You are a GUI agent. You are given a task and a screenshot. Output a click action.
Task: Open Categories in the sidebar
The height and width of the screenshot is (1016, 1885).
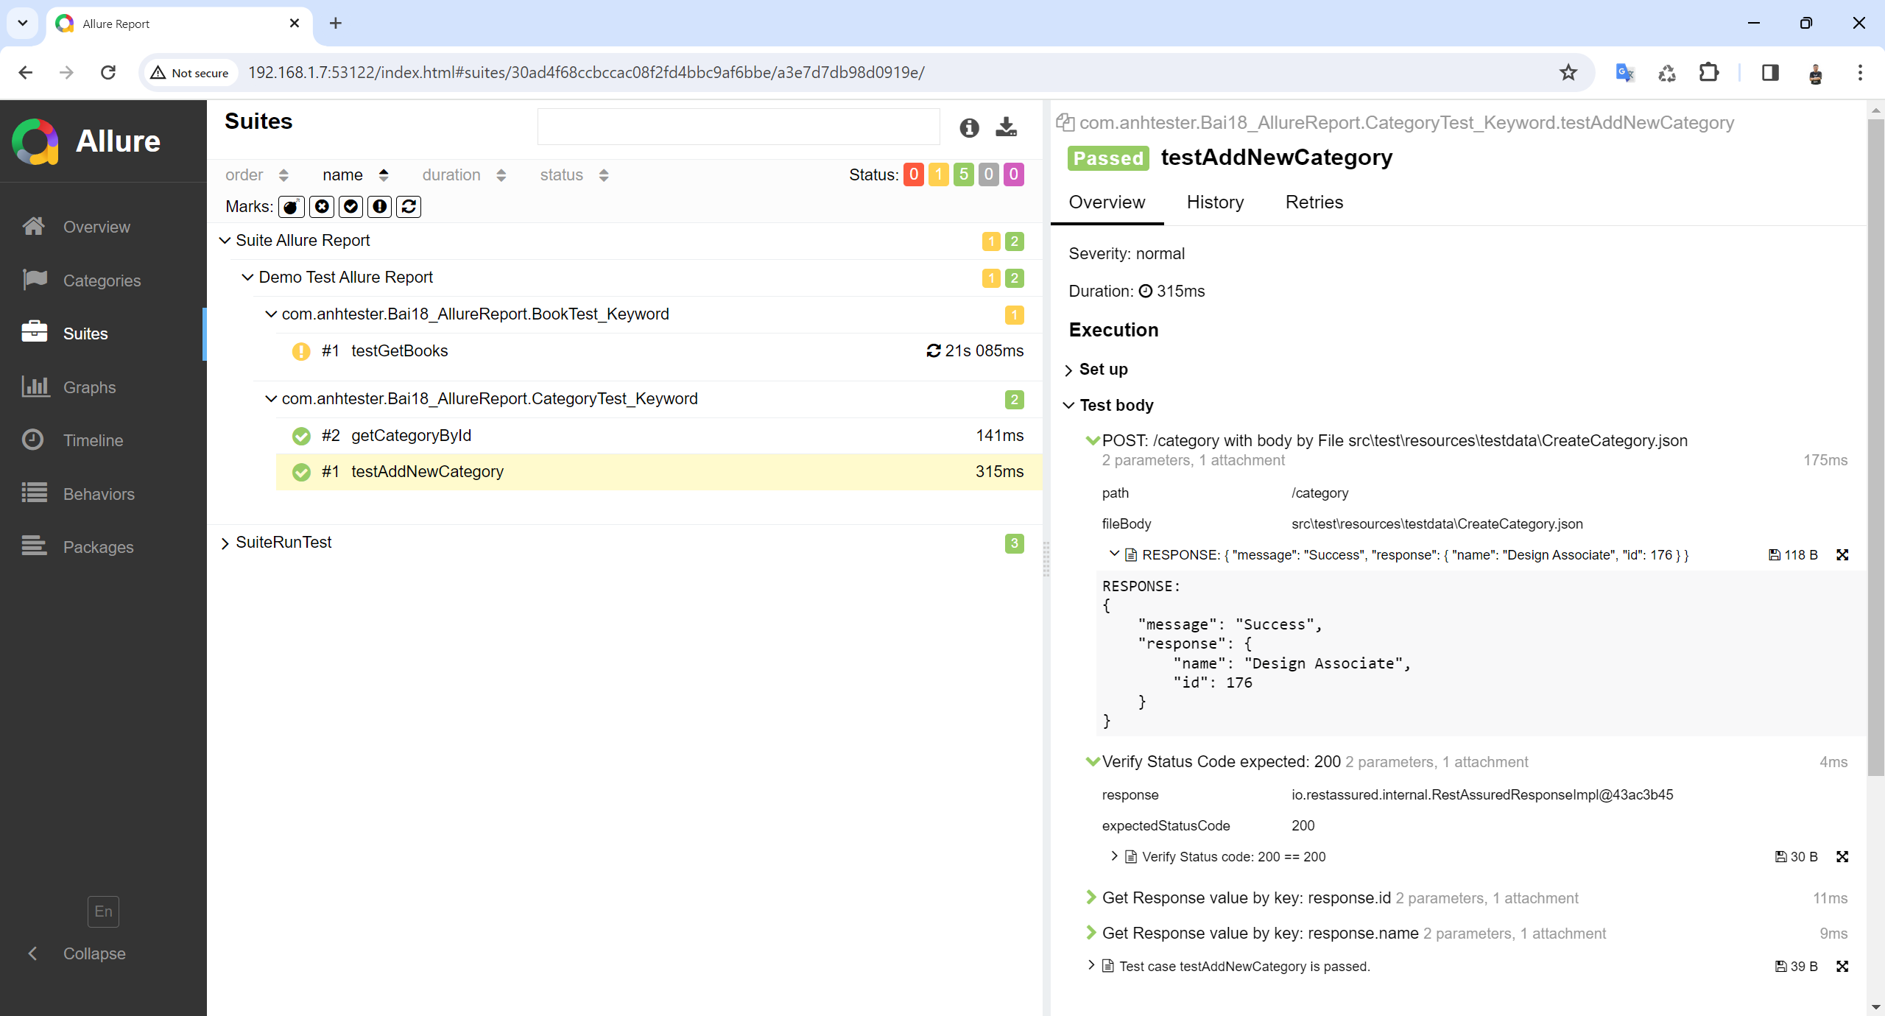[103, 281]
